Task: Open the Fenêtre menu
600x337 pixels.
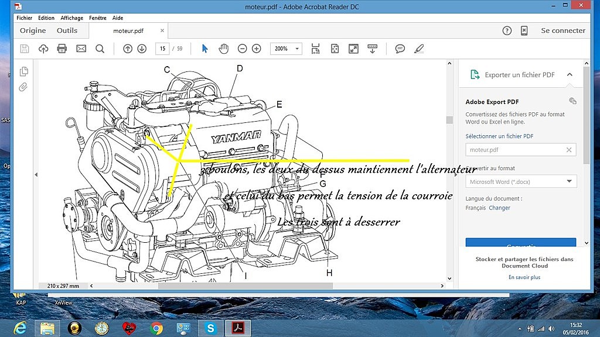Action: pos(98,18)
